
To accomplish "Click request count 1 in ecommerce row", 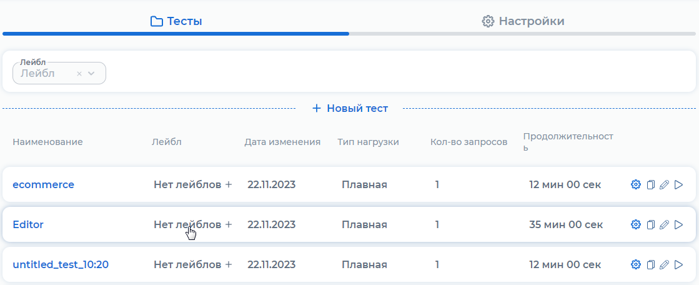I will click(x=437, y=184).
